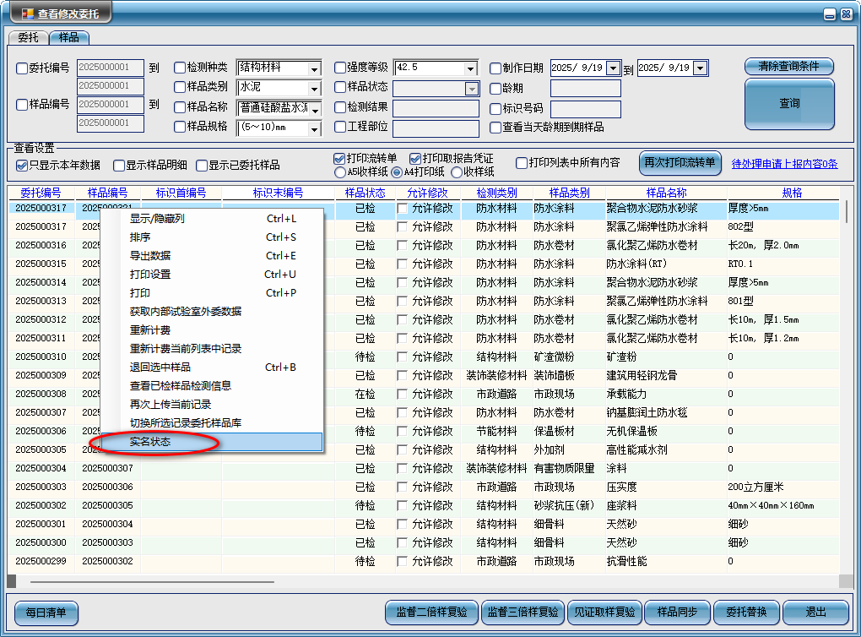Enable the 制作日期 filter checkbox

click(x=494, y=68)
